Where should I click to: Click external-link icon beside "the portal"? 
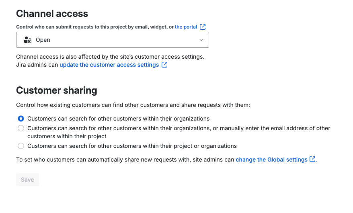(x=203, y=27)
